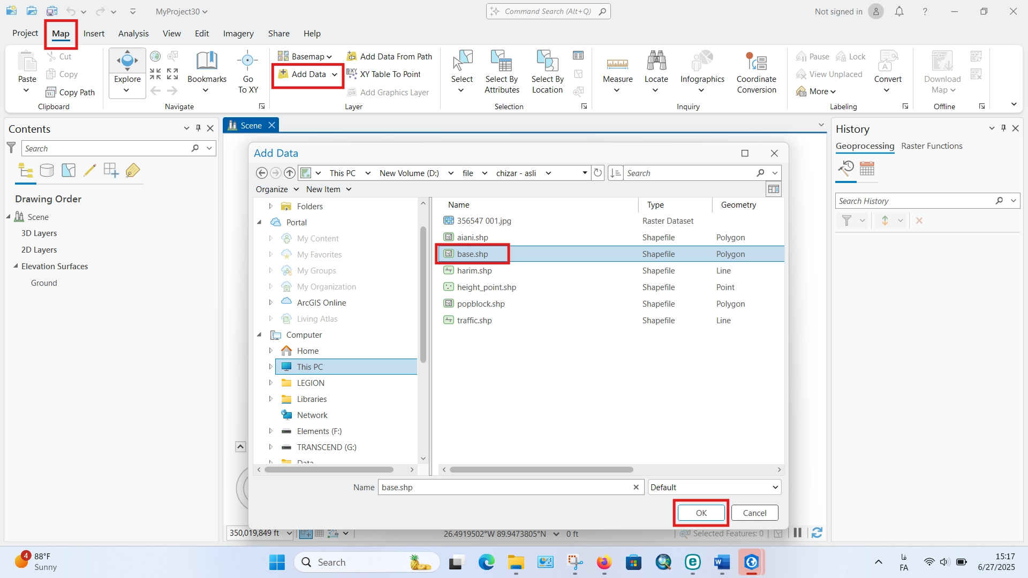Click Search field in Add Data dialog
1028x578 pixels.
pos(690,173)
